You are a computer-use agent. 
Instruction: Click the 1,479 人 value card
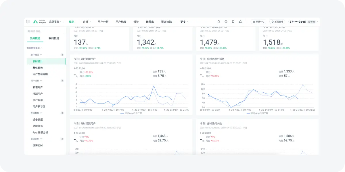210,42
